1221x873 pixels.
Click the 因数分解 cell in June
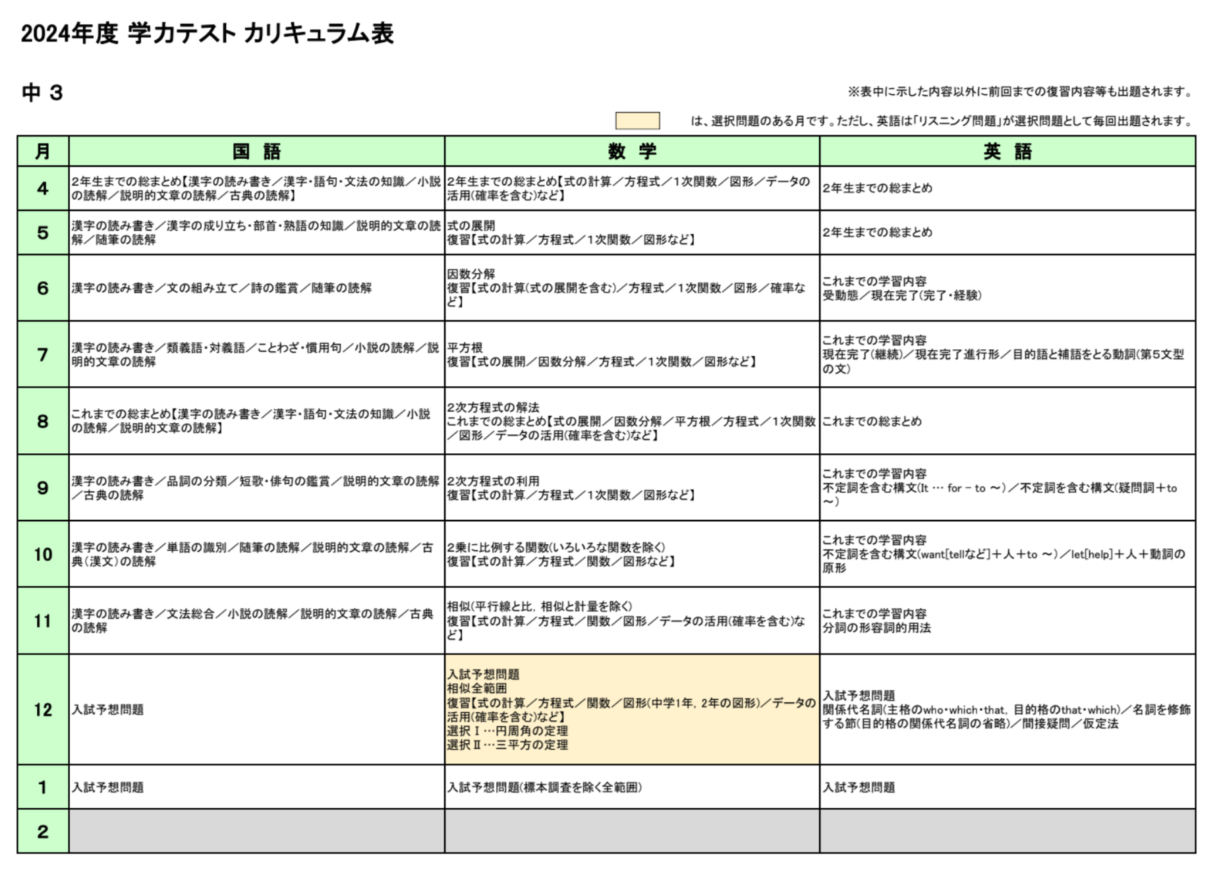pos(631,288)
